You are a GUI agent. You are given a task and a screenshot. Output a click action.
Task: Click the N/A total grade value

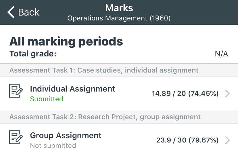coord(221,54)
